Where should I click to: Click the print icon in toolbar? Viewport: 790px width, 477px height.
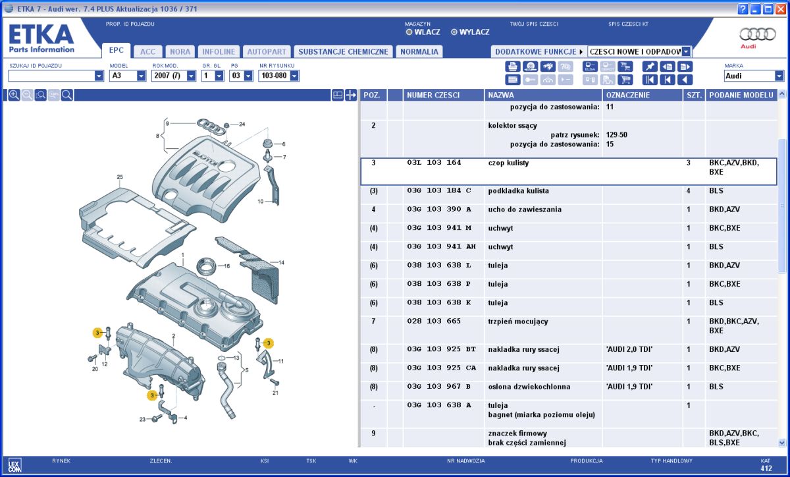point(513,67)
